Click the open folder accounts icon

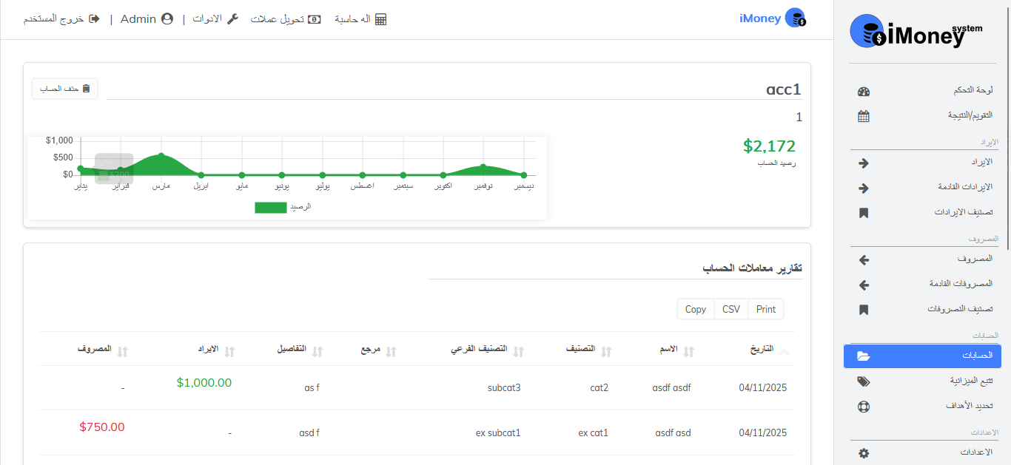pyautogui.click(x=863, y=356)
